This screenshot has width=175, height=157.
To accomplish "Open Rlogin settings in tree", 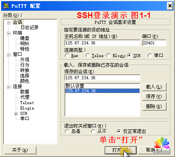I will coord(27,108).
